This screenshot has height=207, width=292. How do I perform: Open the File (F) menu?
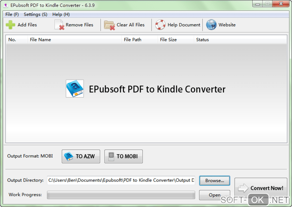pos(12,14)
